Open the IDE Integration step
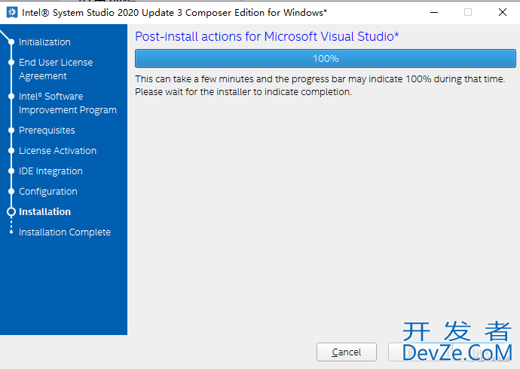The width and height of the screenshot is (520, 369). tap(50, 171)
